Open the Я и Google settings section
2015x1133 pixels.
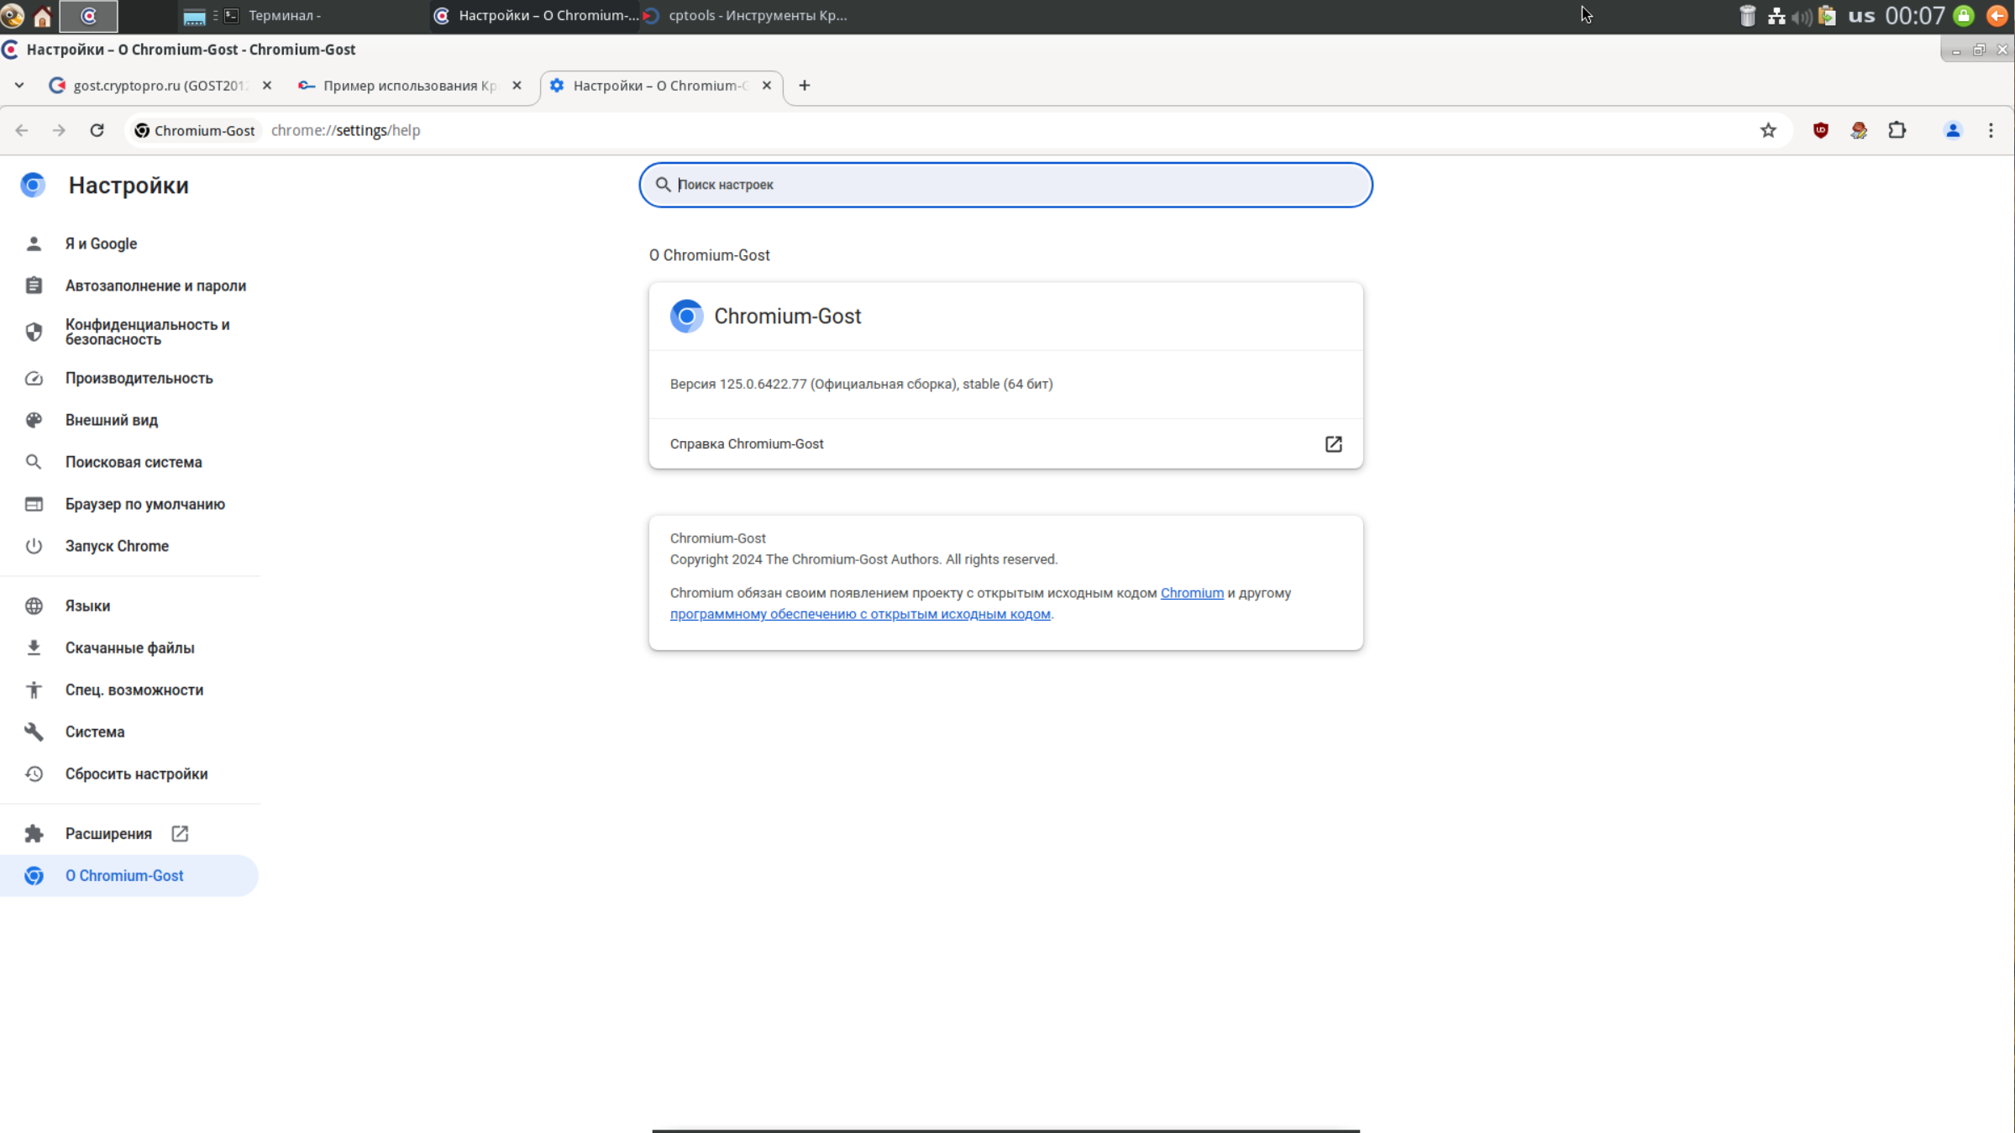point(101,244)
